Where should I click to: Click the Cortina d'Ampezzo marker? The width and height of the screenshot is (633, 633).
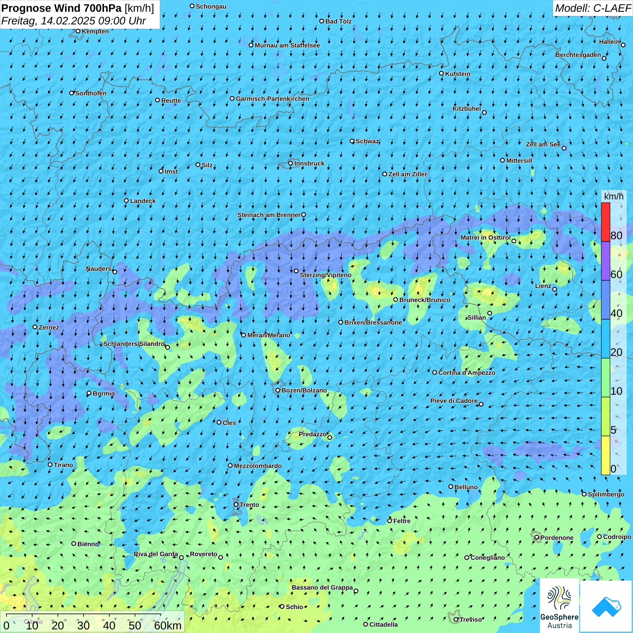pos(435,373)
